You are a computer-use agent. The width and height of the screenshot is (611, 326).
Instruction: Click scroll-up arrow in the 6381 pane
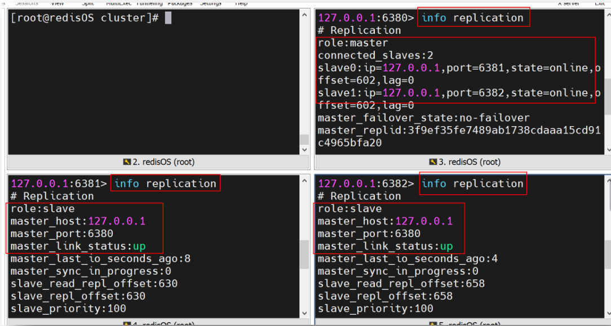click(305, 181)
